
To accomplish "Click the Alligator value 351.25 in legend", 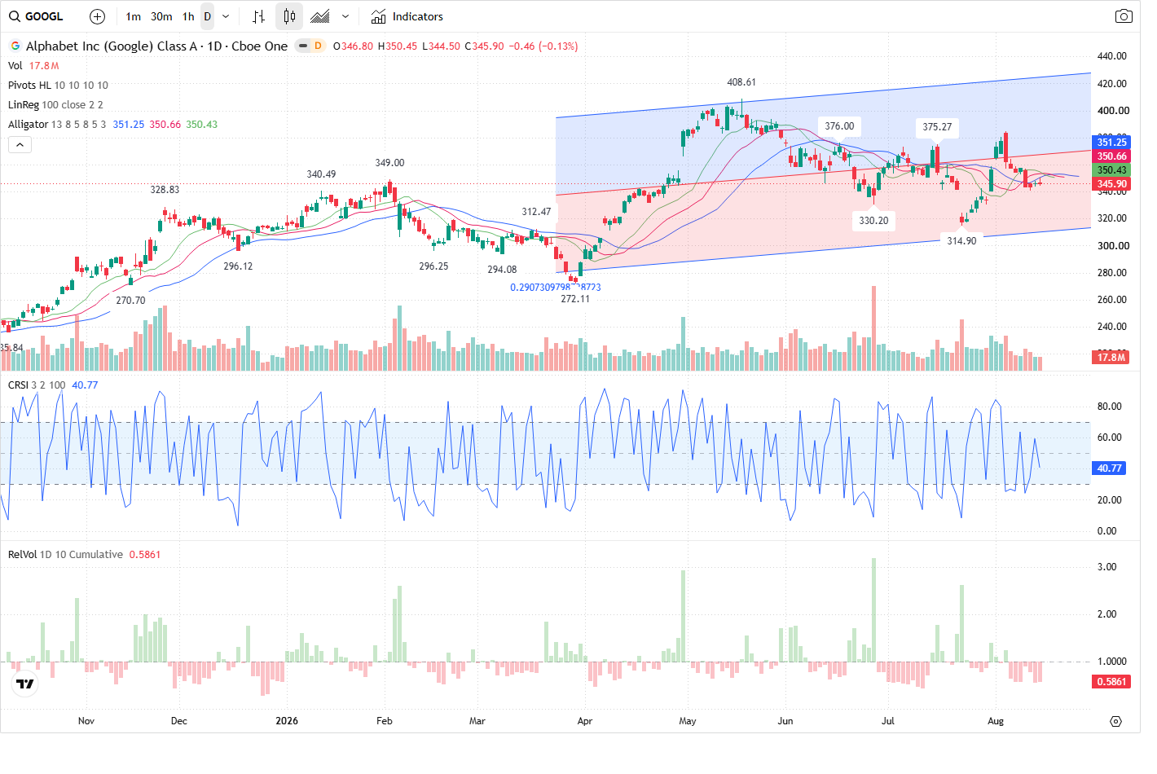I will coord(129,125).
